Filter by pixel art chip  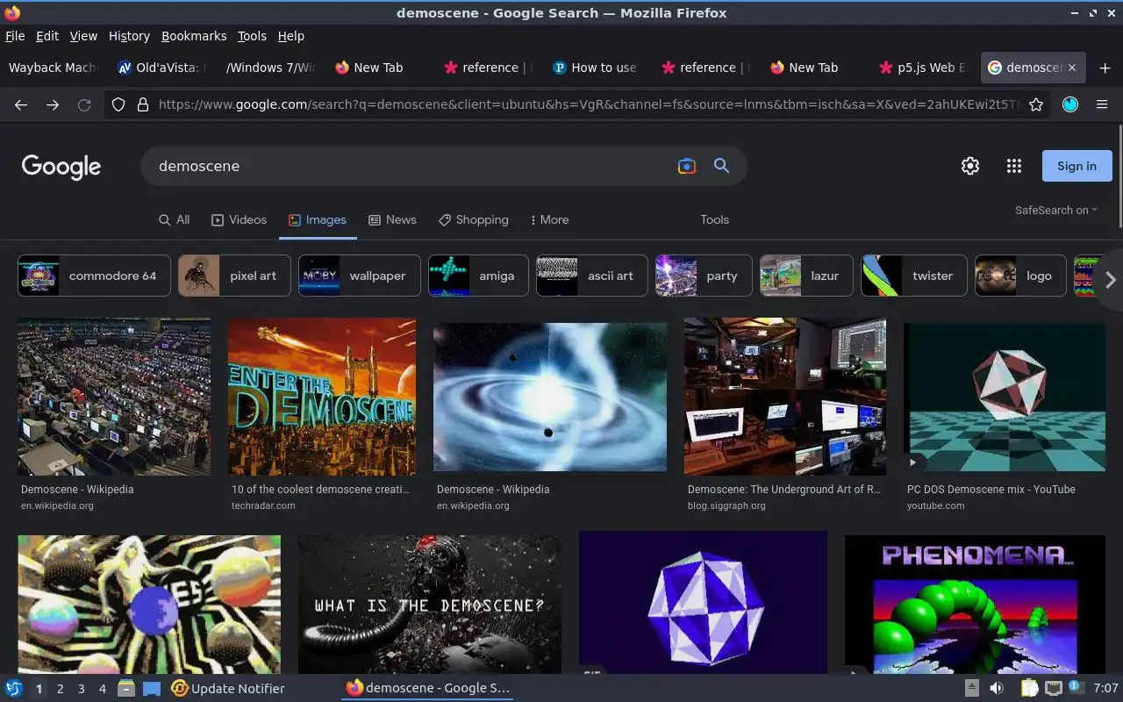pyautogui.click(x=234, y=276)
